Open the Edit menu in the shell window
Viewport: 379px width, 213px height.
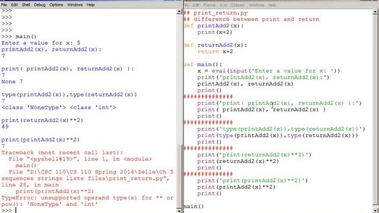click(x=14, y=5)
